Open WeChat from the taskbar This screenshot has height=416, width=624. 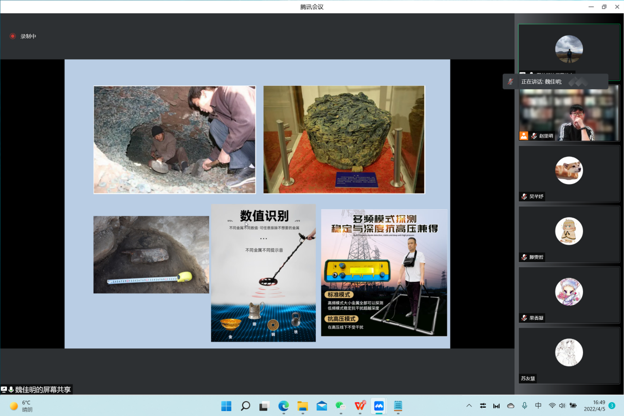(x=340, y=406)
